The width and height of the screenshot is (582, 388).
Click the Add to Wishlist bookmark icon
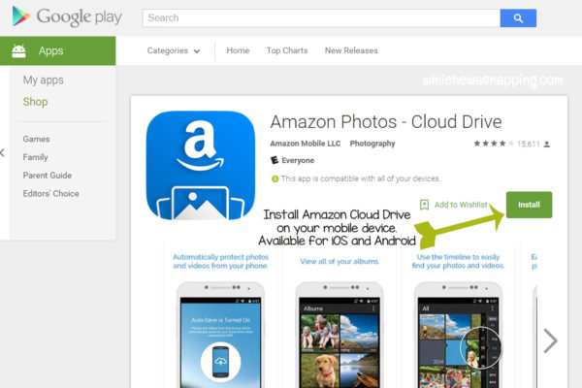pos(424,205)
